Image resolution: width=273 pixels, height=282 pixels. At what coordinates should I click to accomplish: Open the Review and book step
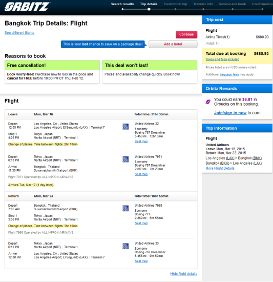pos(233,4)
